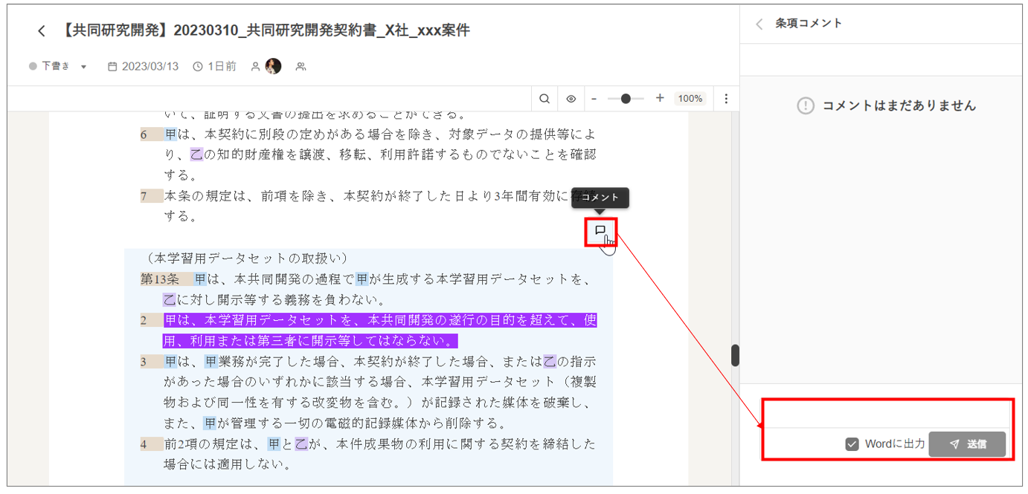Click the zoom slider handle
The image size is (1028, 494).
(x=626, y=99)
